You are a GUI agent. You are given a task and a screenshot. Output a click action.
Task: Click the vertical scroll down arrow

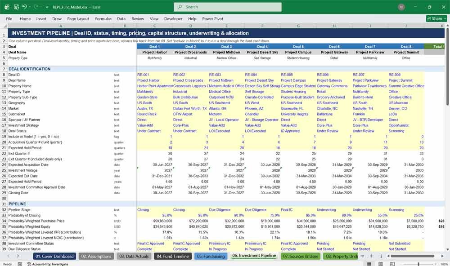(x=447, y=250)
